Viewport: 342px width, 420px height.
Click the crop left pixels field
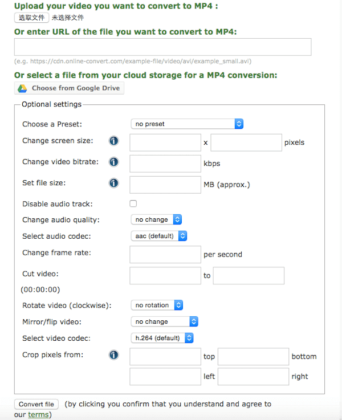click(x=165, y=377)
